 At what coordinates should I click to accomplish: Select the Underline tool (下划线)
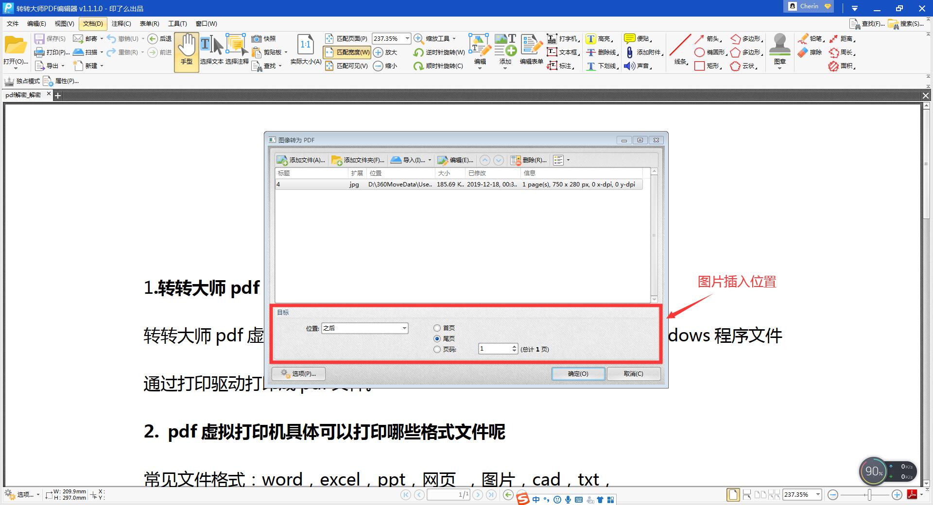[x=602, y=66]
